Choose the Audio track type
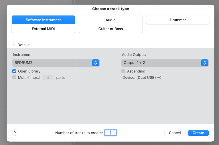This screenshot has width=219, height=145. (111, 20)
